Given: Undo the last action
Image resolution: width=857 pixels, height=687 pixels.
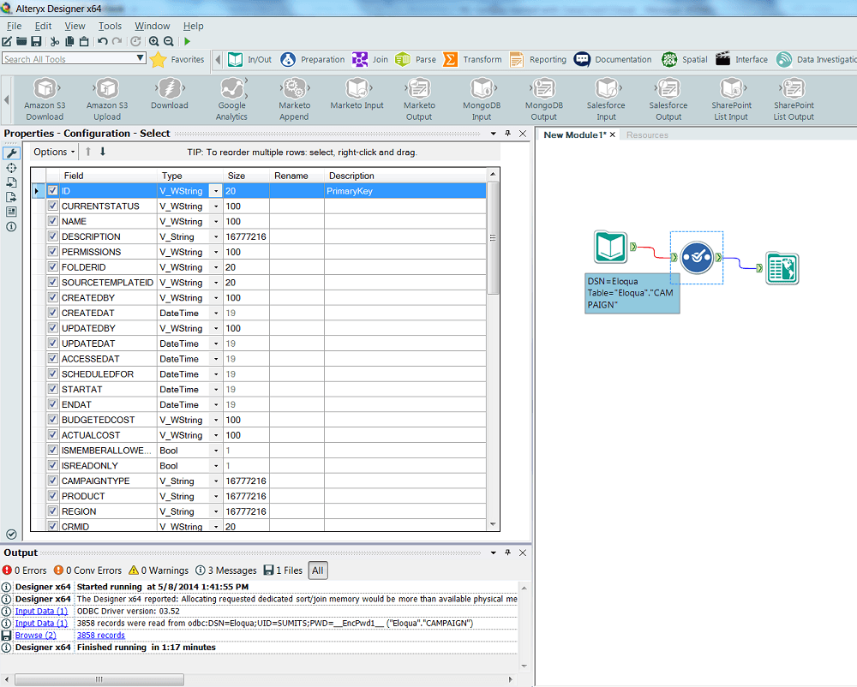Looking at the screenshot, I should point(102,41).
